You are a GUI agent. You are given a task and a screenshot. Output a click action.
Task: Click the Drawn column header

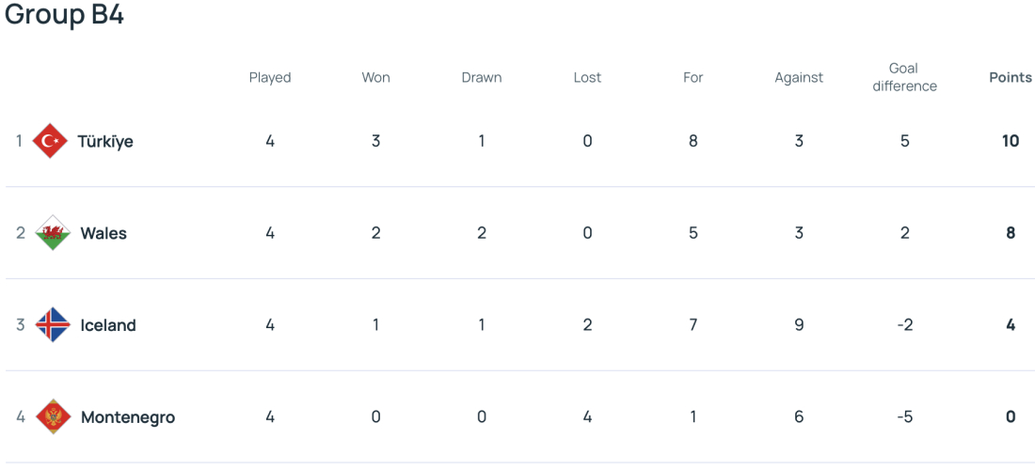pyautogui.click(x=482, y=78)
